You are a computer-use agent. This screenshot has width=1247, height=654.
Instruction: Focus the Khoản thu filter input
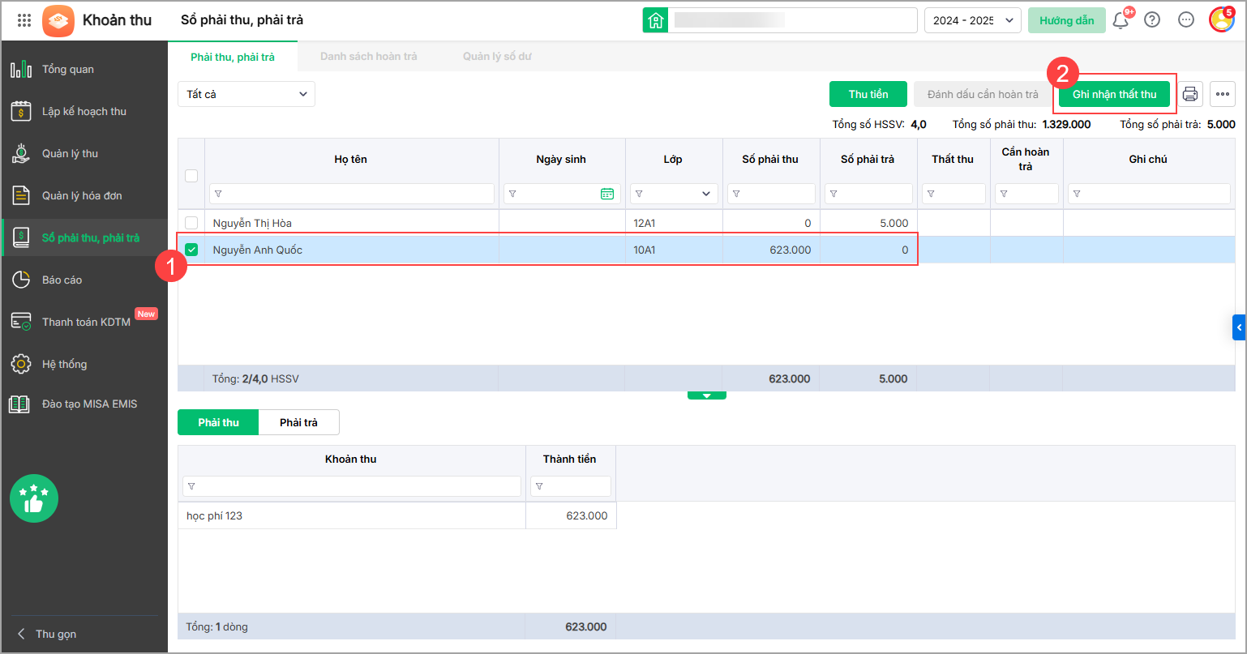(x=352, y=486)
